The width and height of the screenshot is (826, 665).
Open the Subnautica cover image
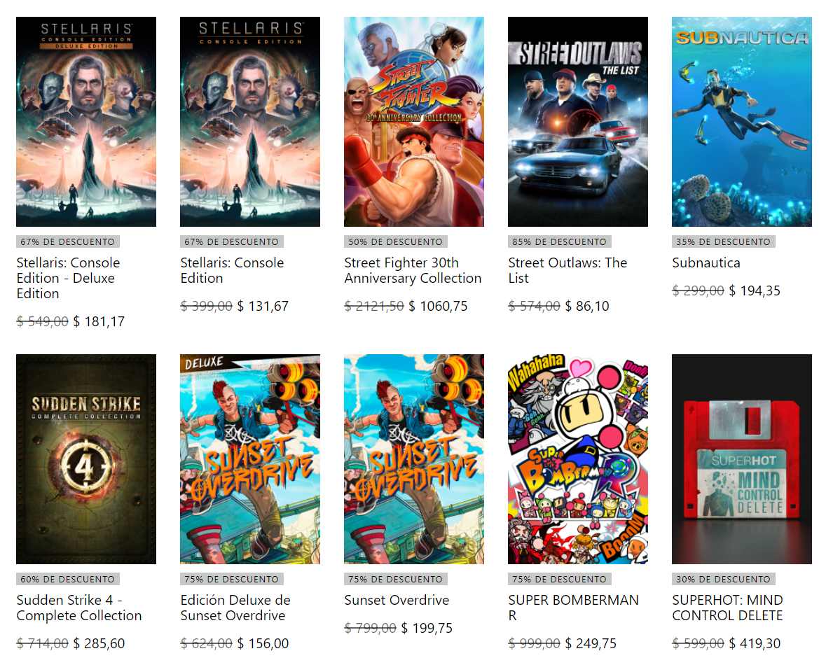pyautogui.click(x=741, y=122)
